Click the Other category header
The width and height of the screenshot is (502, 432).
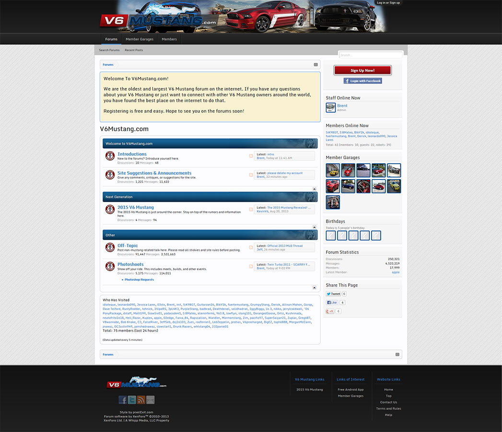[x=210, y=235]
